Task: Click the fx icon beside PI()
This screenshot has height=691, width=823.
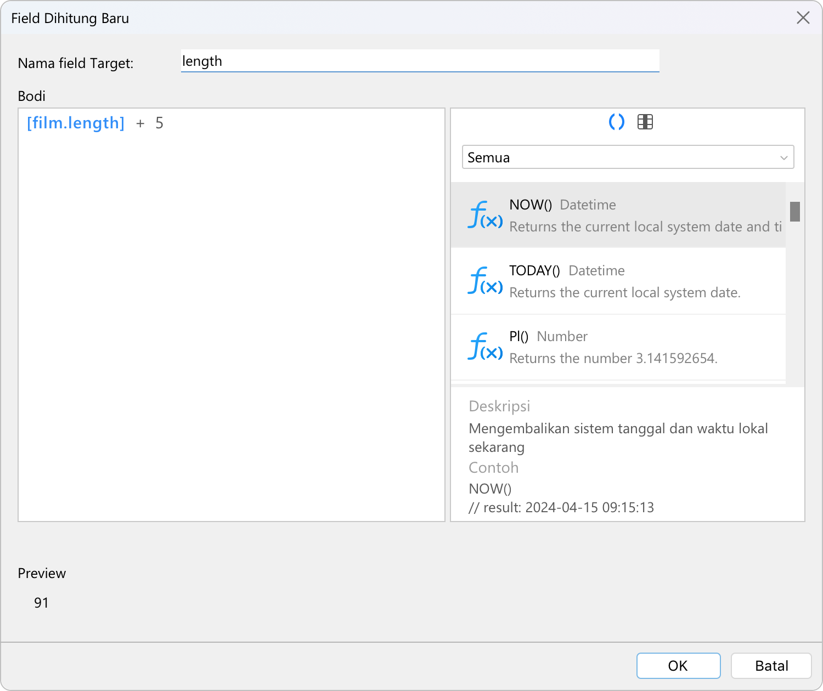Action: click(x=485, y=347)
